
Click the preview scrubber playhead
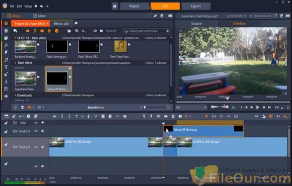coord(227,98)
